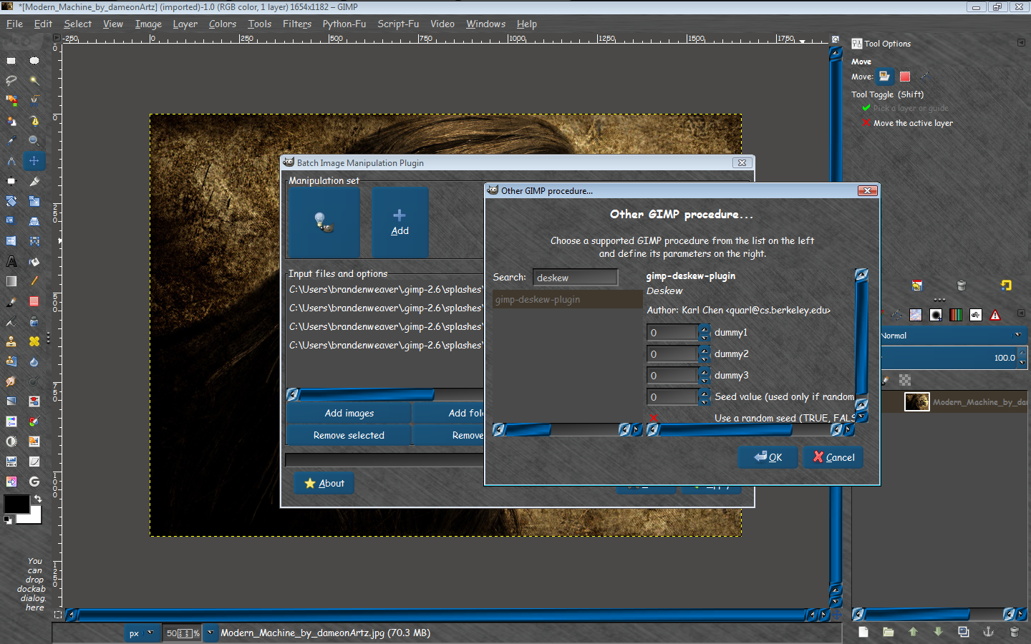Image resolution: width=1031 pixels, height=644 pixels.
Task: Adjust the layer opacity 100.0 slider
Action: coord(949,358)
